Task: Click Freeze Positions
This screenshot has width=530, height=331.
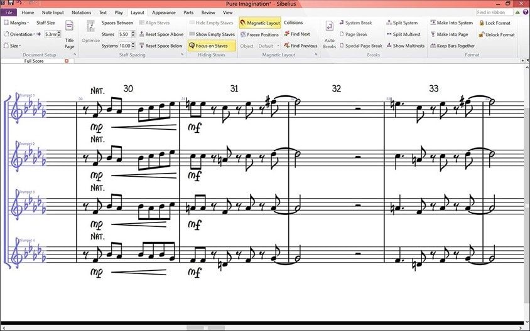Action: coord(259,34)
